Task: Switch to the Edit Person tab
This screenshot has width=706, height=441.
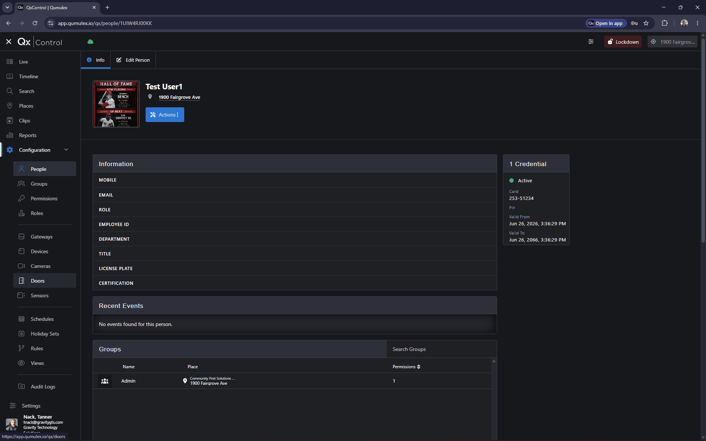Action: 133,60
